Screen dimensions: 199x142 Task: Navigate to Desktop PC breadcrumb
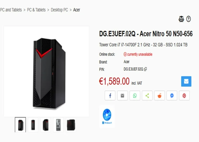pyautogui.click(x=59, y=10)
